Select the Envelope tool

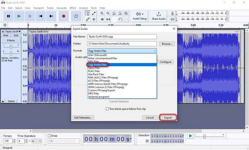point(94,14)
